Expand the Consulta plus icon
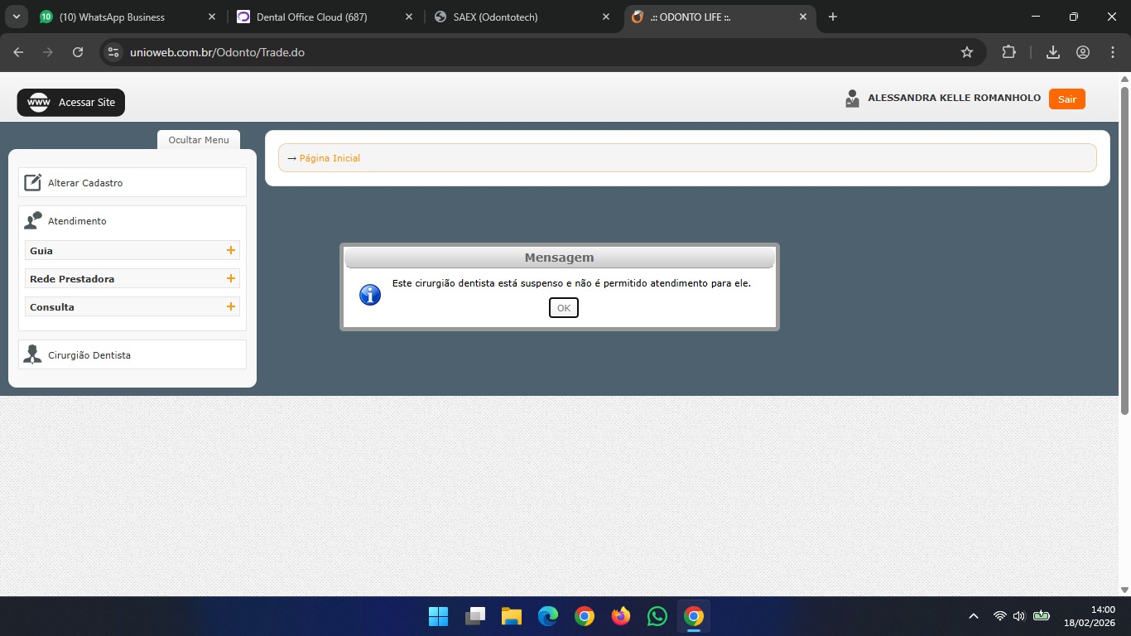This screenshot has height=636, width=1131. tap(231, 306)
